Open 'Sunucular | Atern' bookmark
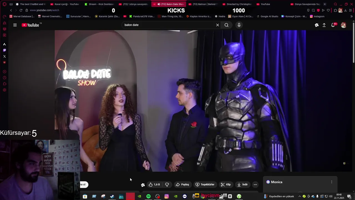This screenshot has width=355, height=200. click(78, 16)
